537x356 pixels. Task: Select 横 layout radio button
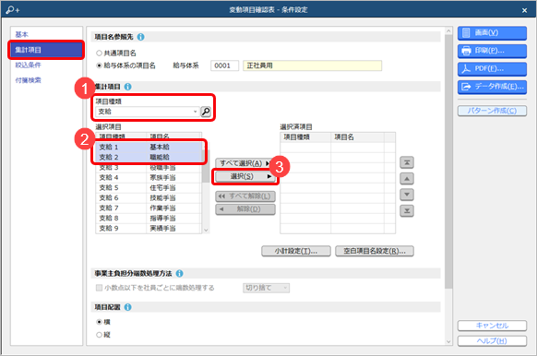click(99, 322)
